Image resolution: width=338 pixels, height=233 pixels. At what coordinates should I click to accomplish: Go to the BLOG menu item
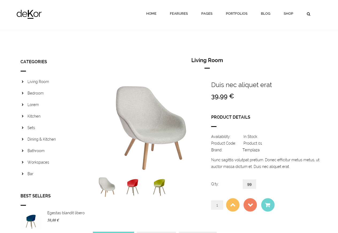pyautogui.click(x=265, y=14)
